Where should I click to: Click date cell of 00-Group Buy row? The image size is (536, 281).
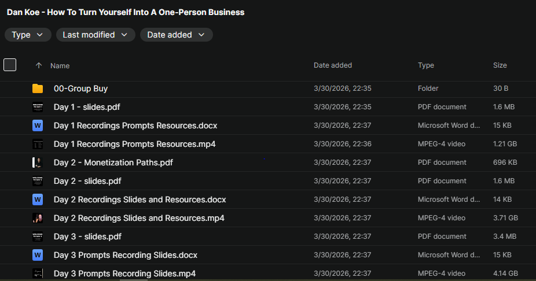(x=343, y=88)
